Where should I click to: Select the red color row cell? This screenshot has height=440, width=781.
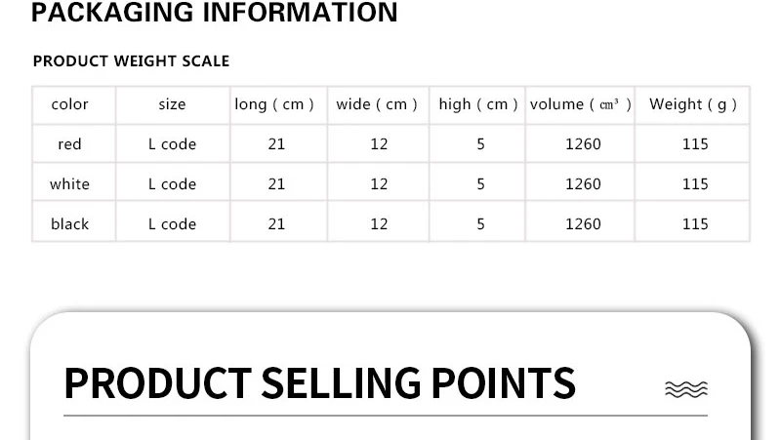(69, 144)
